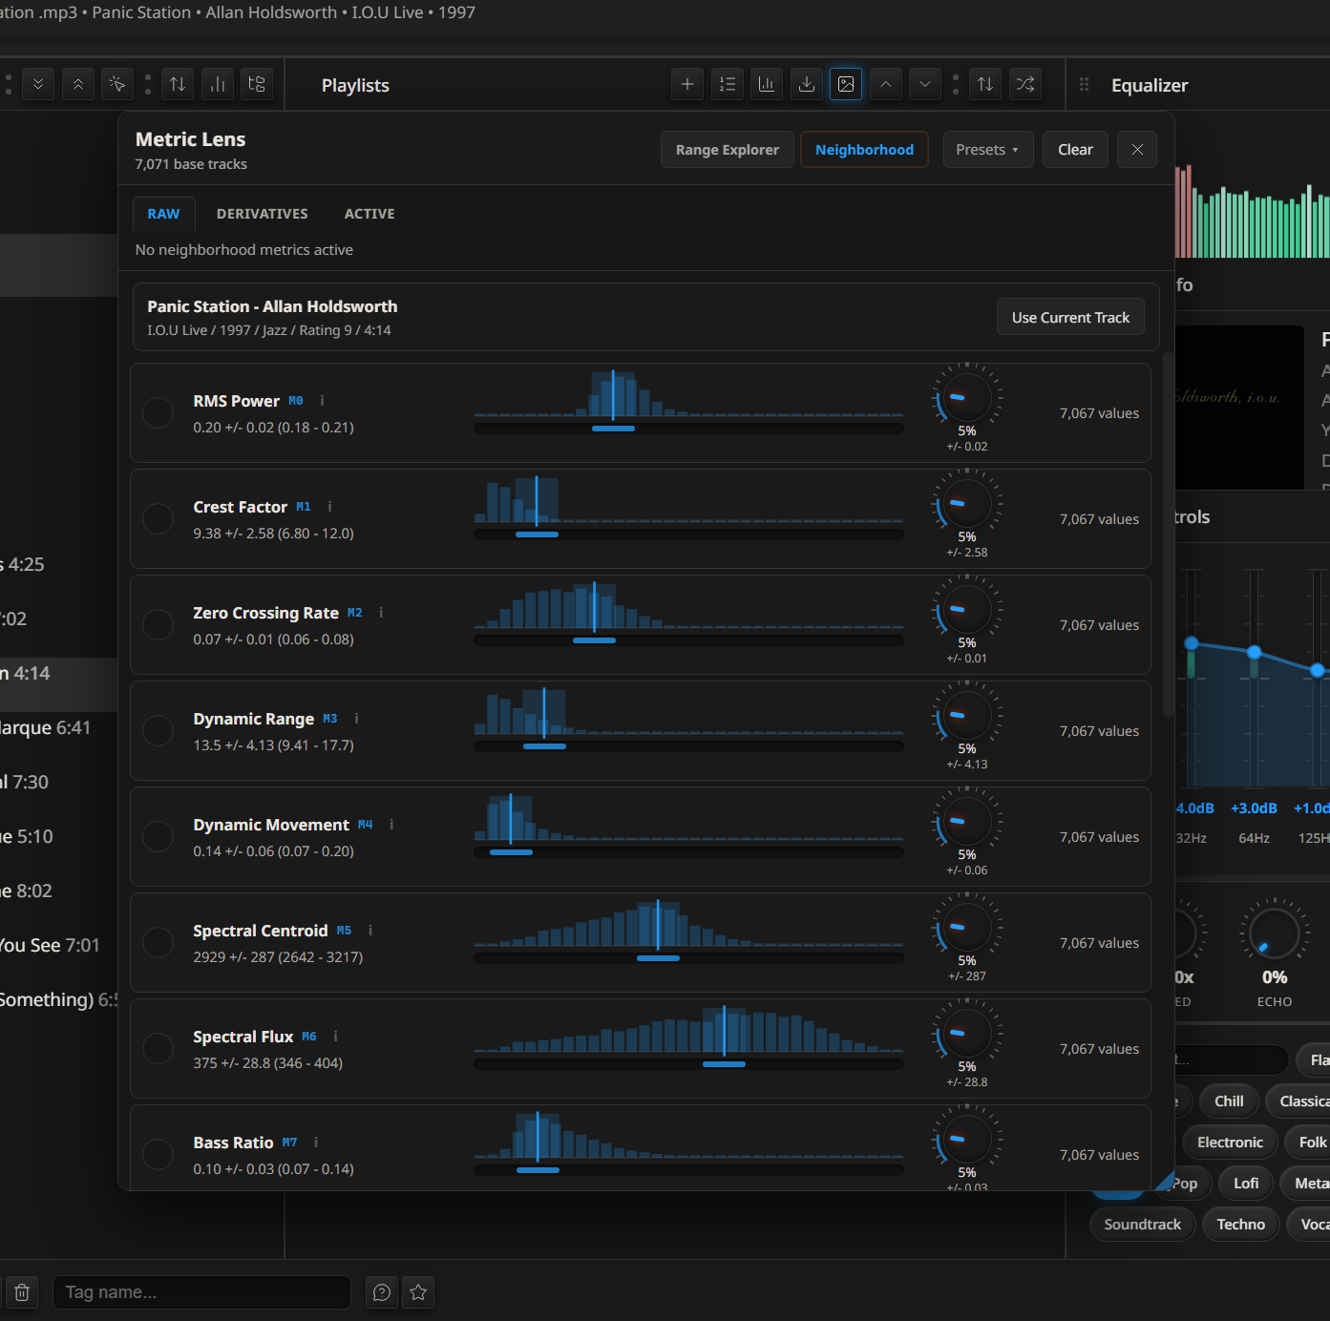
Task: Click the double chevron up icon
Action: pyautogui.click(x=78, y=84)
